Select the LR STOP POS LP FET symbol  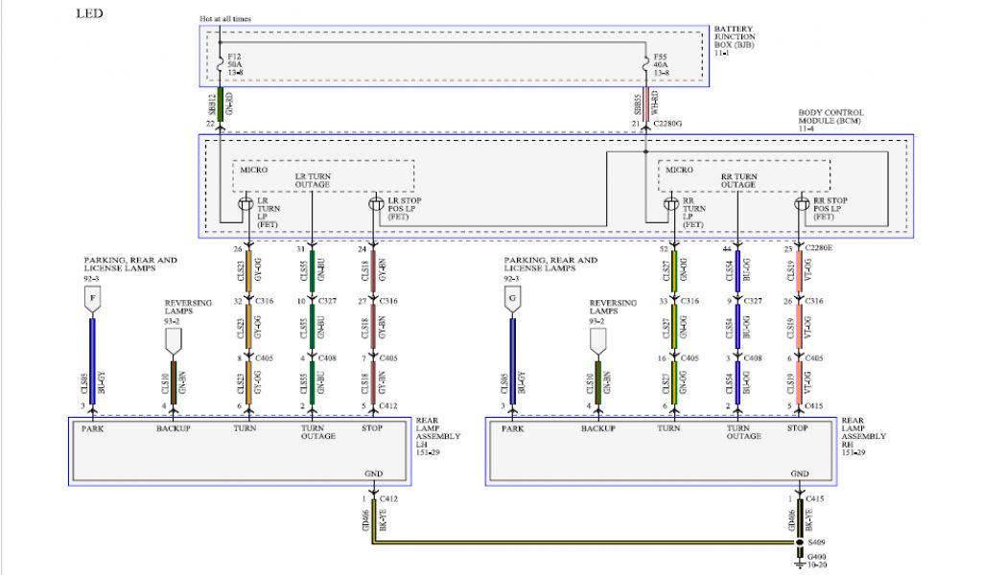pyautogui.click(x=377, y=203)
